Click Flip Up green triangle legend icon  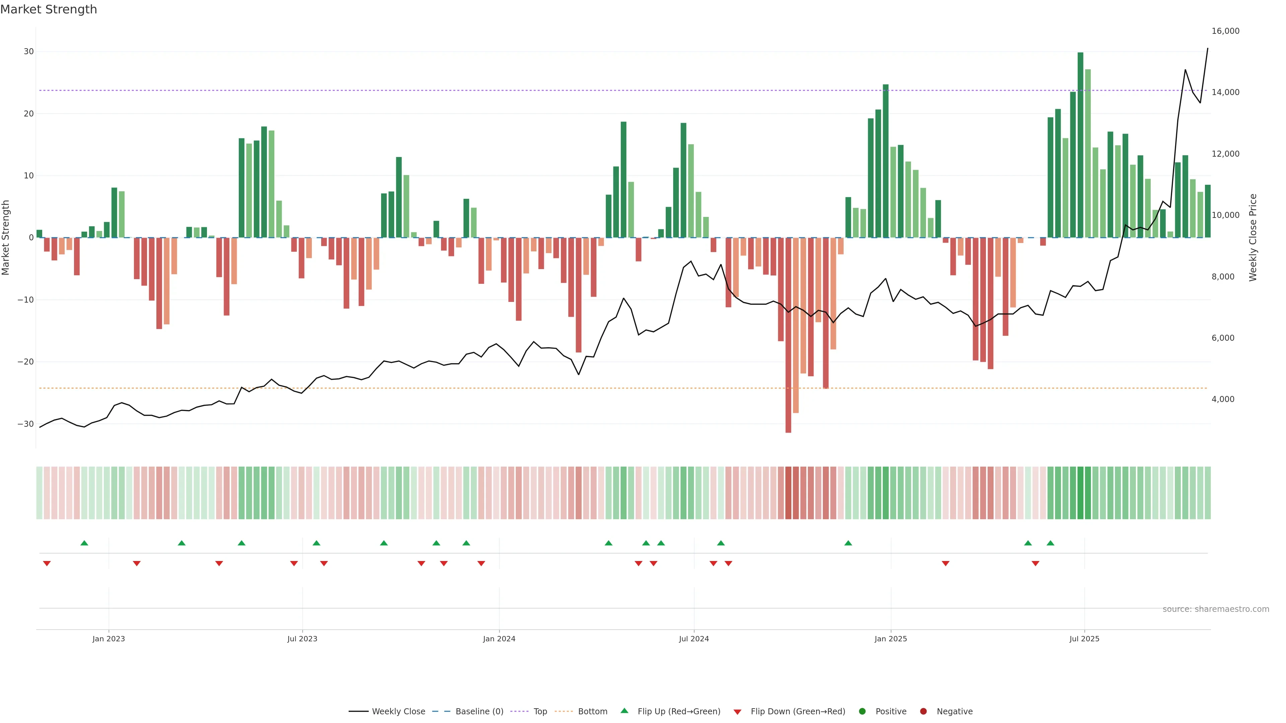[624, 711]
